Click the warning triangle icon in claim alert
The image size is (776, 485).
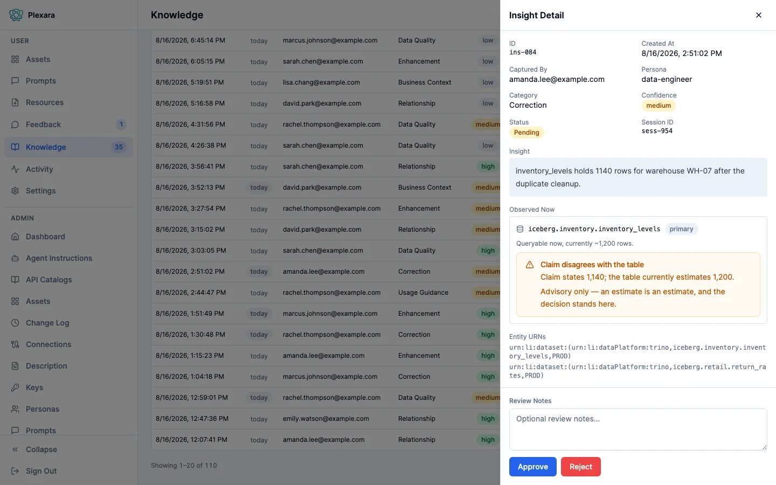530,265
